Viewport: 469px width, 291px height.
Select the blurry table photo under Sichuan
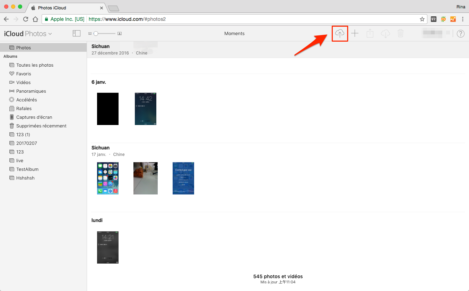(146, 178)
